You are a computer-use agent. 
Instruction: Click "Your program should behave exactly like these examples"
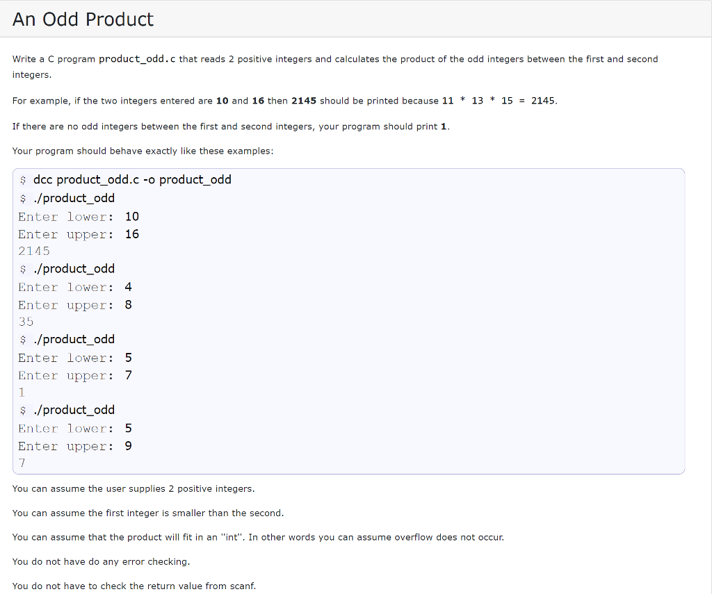[x=143, y=151]
